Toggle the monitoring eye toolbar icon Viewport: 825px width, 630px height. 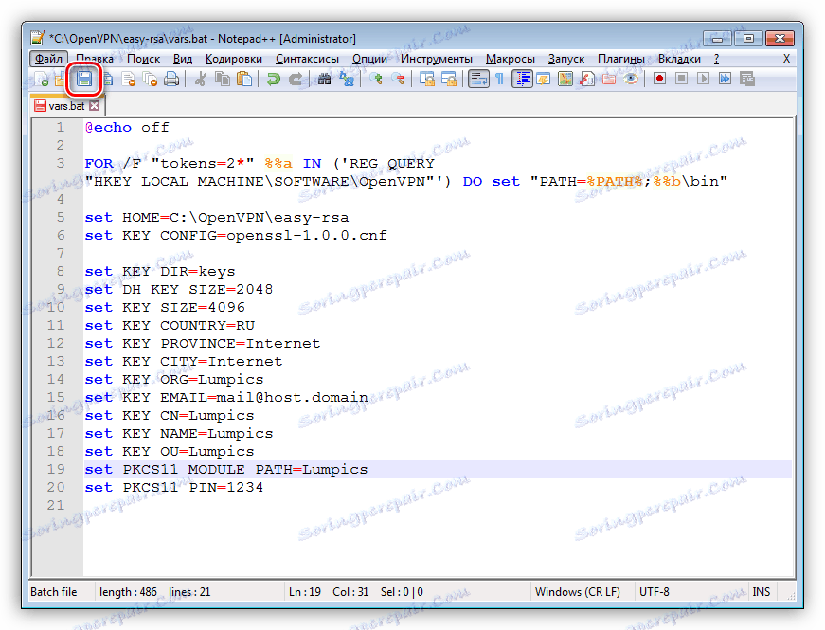point(631,79)
